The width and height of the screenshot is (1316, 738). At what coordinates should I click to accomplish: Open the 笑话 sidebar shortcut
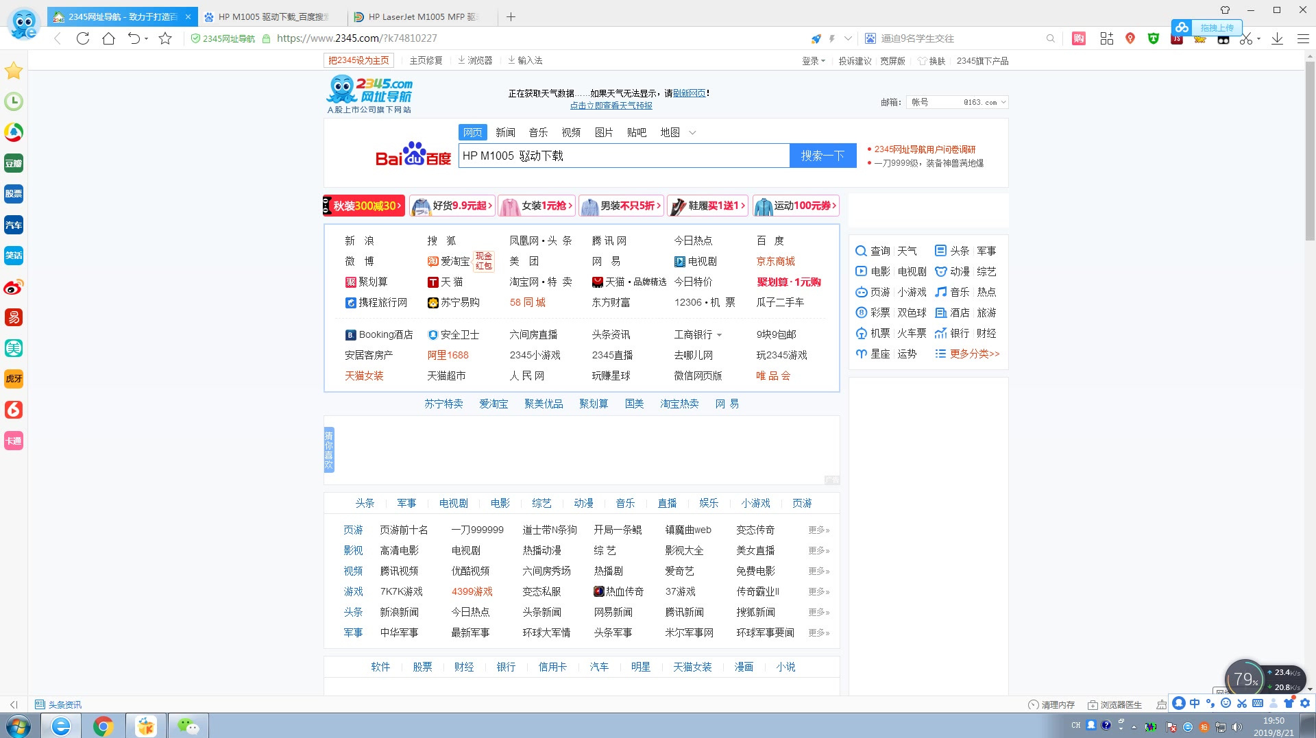14,256
